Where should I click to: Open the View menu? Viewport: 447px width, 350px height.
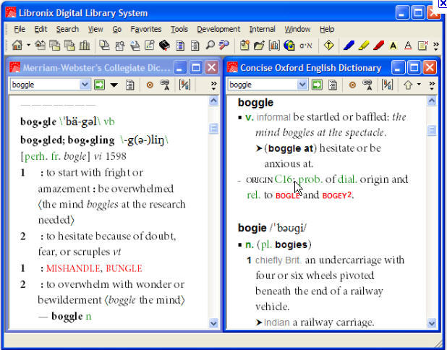coord(95,29)
